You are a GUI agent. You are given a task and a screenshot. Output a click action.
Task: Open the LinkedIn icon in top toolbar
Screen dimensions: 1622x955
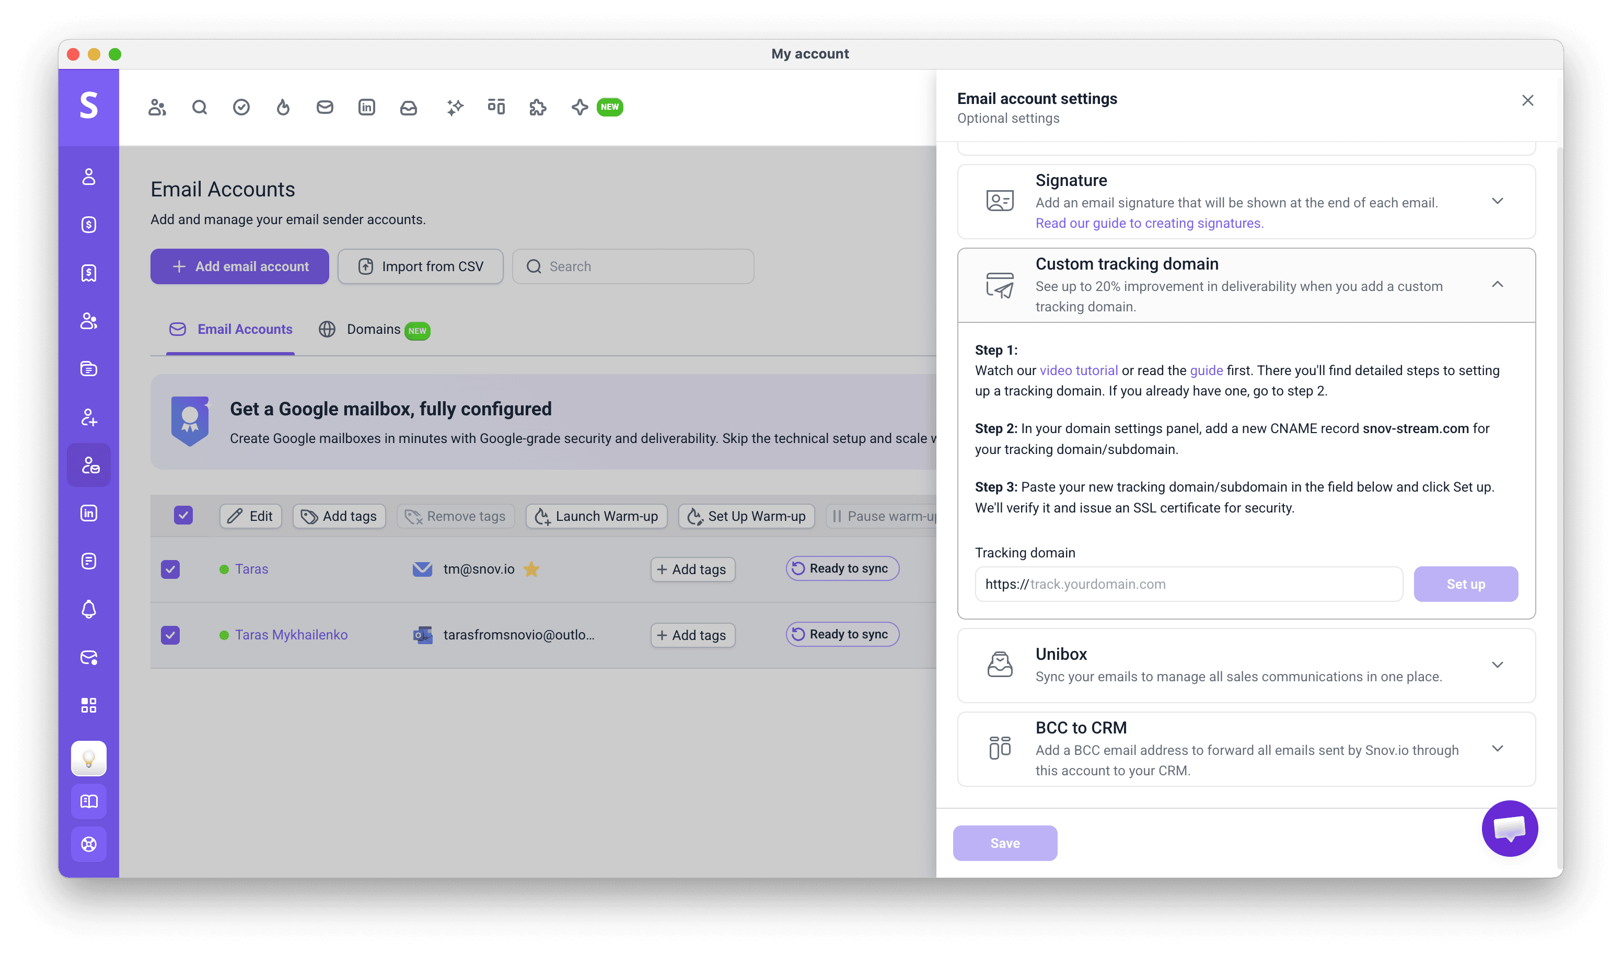click(x=367, y=107)
